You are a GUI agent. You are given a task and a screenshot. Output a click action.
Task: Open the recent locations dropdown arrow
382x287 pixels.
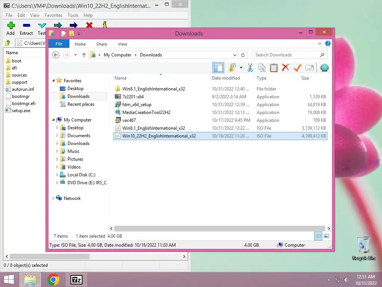75,55
